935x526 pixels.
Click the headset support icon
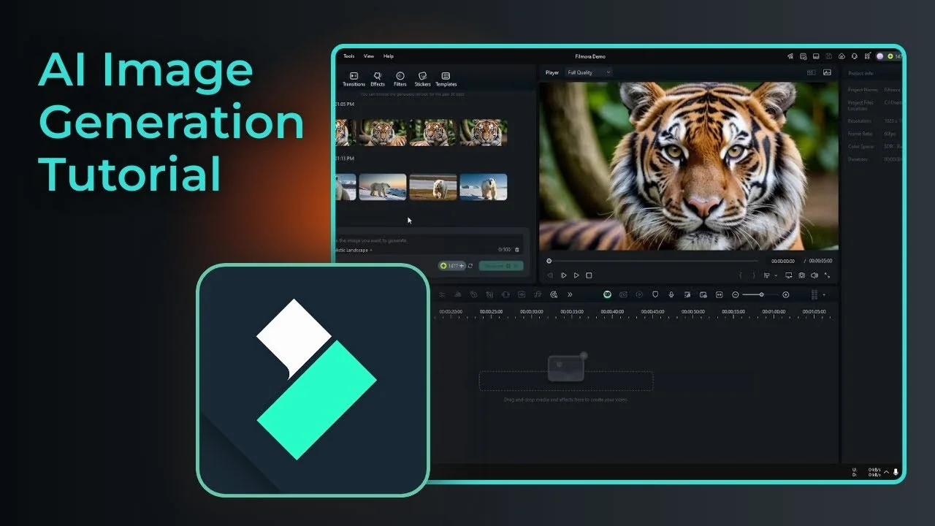[854, 56]
